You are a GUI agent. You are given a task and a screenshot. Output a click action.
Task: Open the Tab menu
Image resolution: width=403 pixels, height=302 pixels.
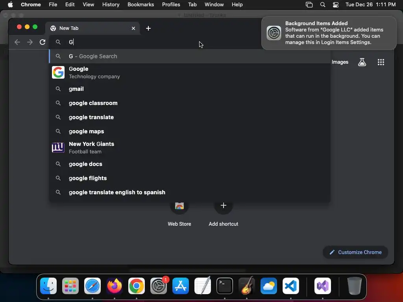point(192,4)
